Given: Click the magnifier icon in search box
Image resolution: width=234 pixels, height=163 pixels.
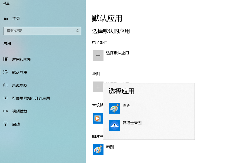Looking at the screenshot, I should (77, 31).
